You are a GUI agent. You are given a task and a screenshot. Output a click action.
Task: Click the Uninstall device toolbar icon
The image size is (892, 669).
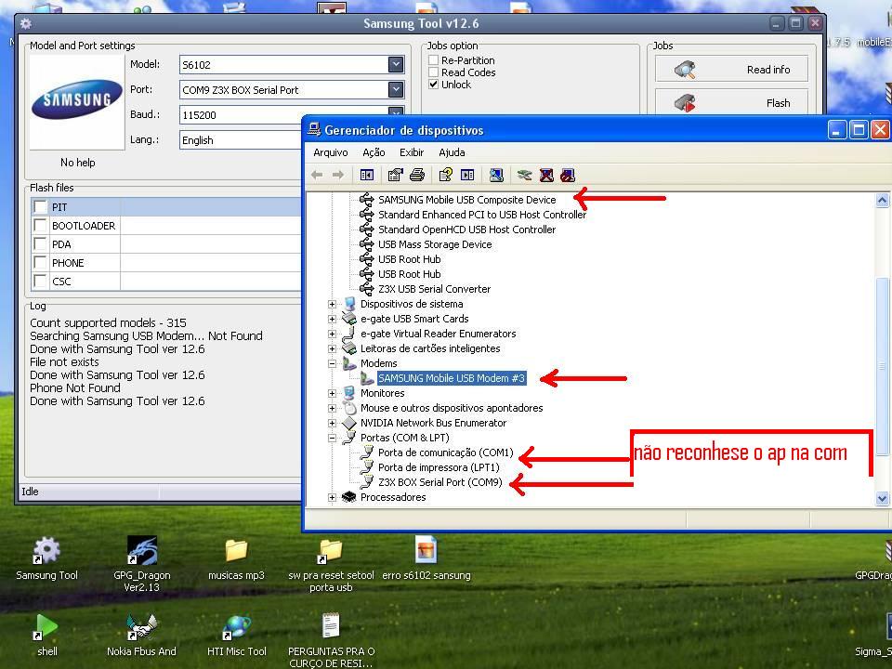coord(546,176)
